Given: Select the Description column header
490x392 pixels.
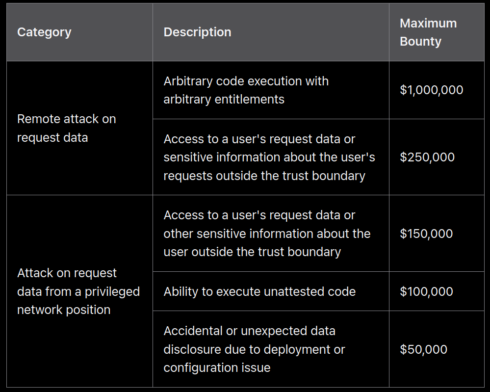Looking at the screenshot, I should click(197, 32).
